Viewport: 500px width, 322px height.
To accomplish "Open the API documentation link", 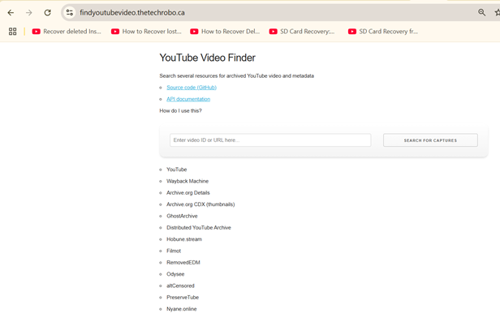I will (188, 99).
